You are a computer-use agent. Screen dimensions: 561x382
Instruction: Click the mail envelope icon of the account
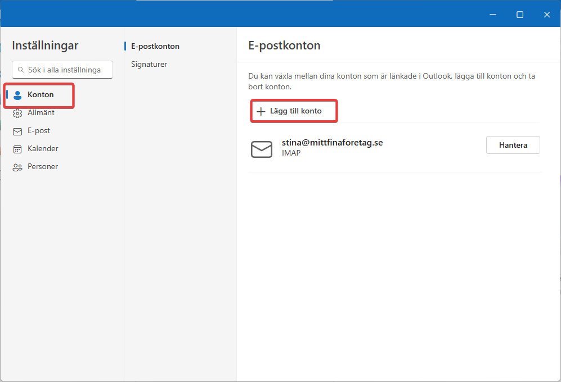pyautogui.click(x=262, y=149)
